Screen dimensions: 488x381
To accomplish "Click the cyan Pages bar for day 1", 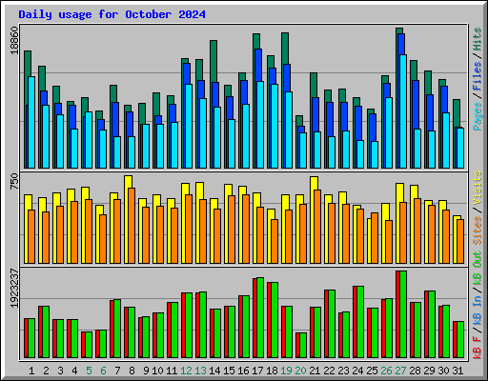I will tap(31, 122).
